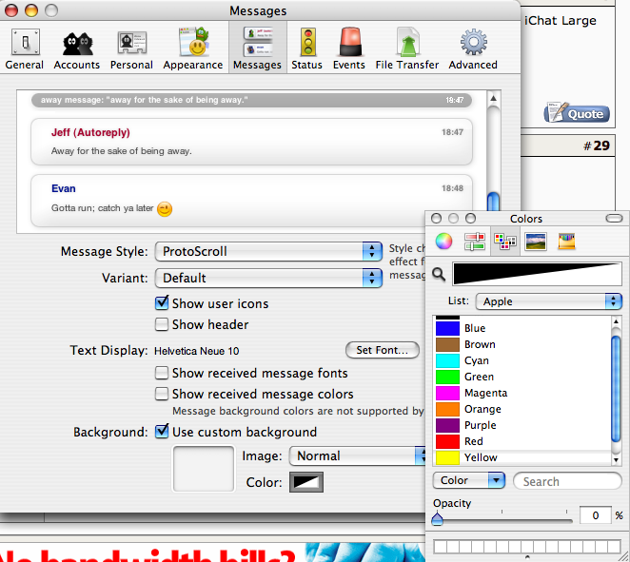630x562 pixels.
Task: Click color list scrollbar up arrow
Action: click(616, 321)
